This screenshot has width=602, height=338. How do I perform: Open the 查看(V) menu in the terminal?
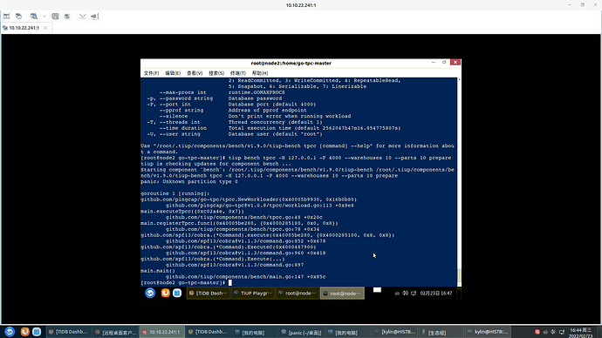(x=195, y=73)
